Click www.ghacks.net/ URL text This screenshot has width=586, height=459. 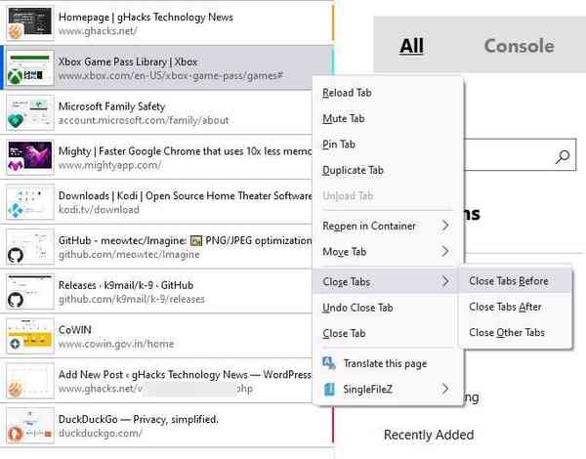click(x=98, y=31)
